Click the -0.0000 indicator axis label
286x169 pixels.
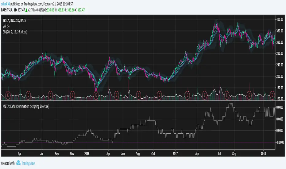pyautogui.click(x=280, y=142)
